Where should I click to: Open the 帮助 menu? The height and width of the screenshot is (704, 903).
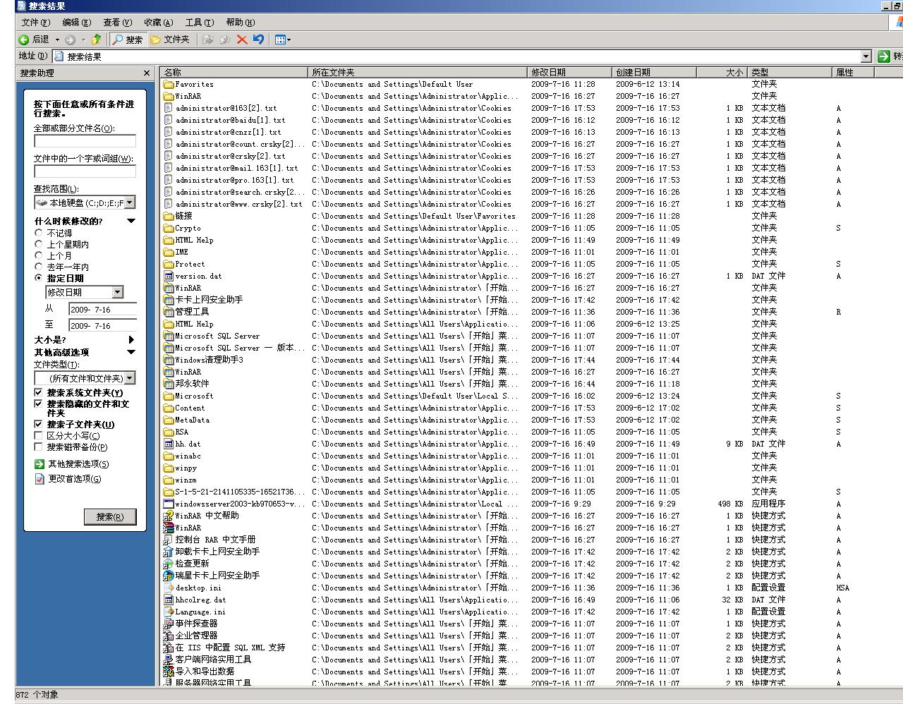tap(240, 23)
